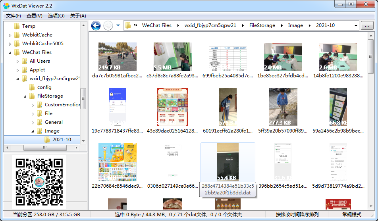Click the File folder icon in tree
378x221 pixels.
click(40, 113)
